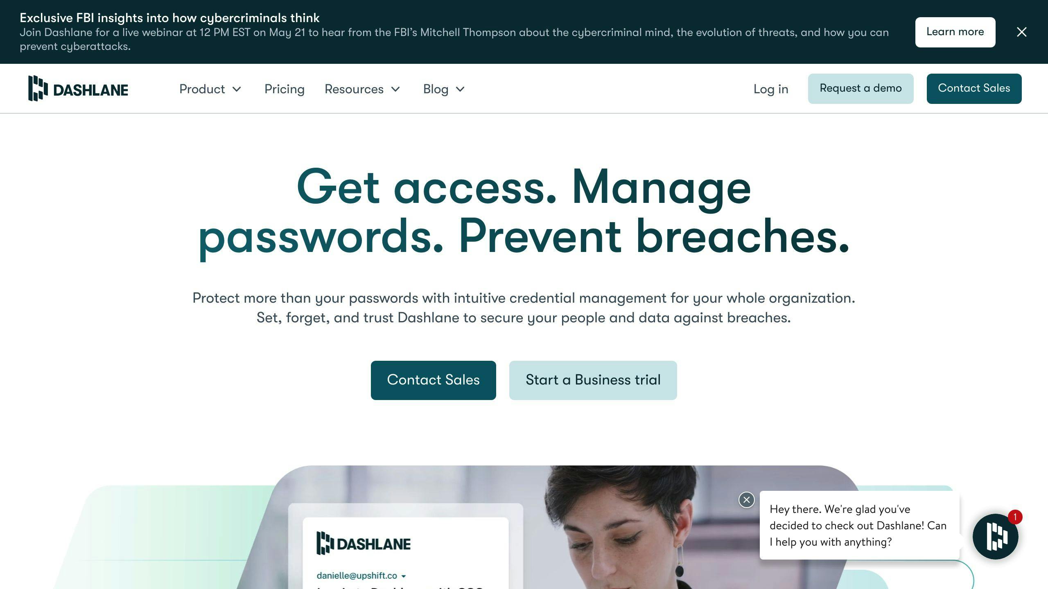The width and height of the screenshot is (1048, 589).
Task: Select the Pricing menu item
Action: point(285,88)
